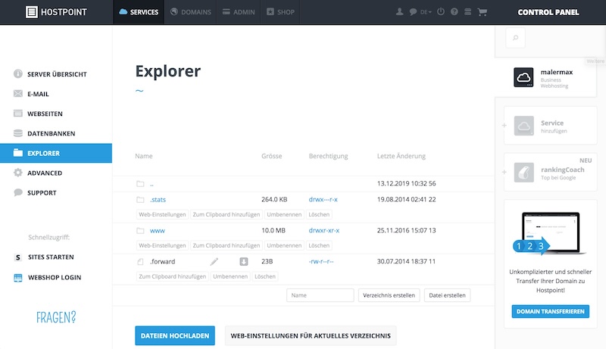Click Domain transferieren button
Viewport: 606px width, 349px height.
pos(551,312)
